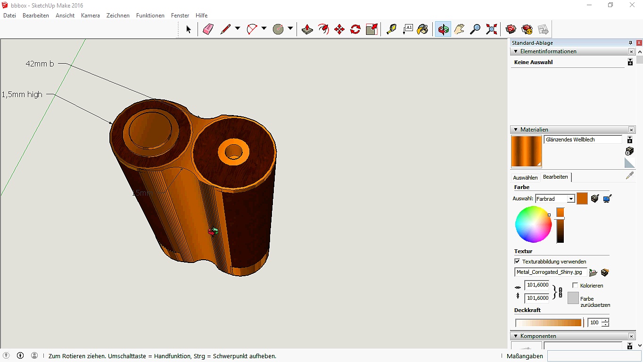643x362 pixels.
Task: Select the Tape Measure tool
Action: point(391,29)
